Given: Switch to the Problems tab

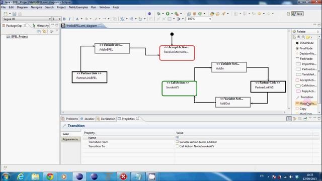Looking at the screenshot, I should (70, 119).
